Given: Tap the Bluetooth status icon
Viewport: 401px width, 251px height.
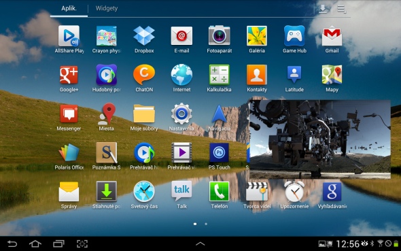Looking at the screenshot, I should [x=372, y=244].
